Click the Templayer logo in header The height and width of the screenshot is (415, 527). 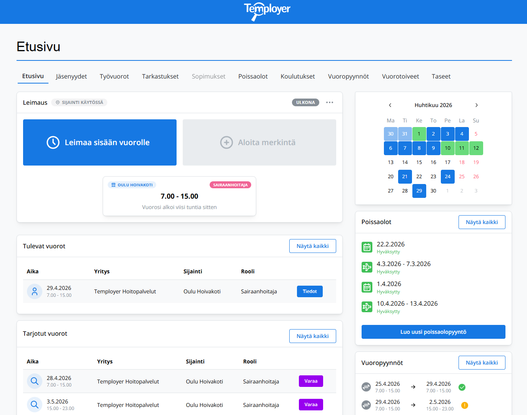coord(267,11)
